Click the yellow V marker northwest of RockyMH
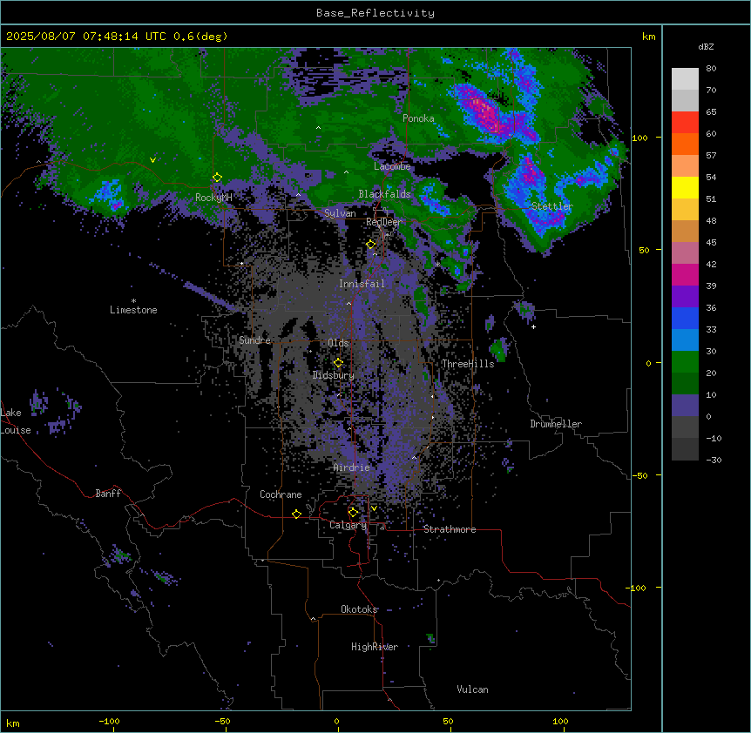 pyautogui.click(x=152, y=160)
